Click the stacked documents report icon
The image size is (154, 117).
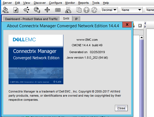[79, 10]
